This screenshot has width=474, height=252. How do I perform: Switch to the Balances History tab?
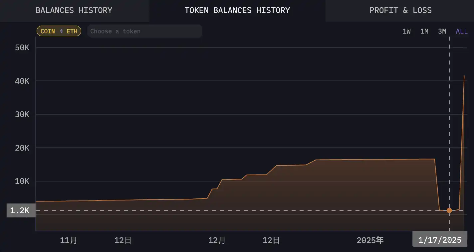click(74, 10)
